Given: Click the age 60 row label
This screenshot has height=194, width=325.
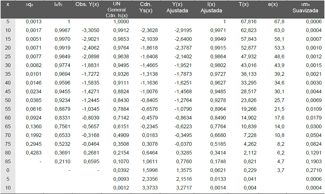Looking at the screenshot, I should pyautogui.click(x=8, y=118).
